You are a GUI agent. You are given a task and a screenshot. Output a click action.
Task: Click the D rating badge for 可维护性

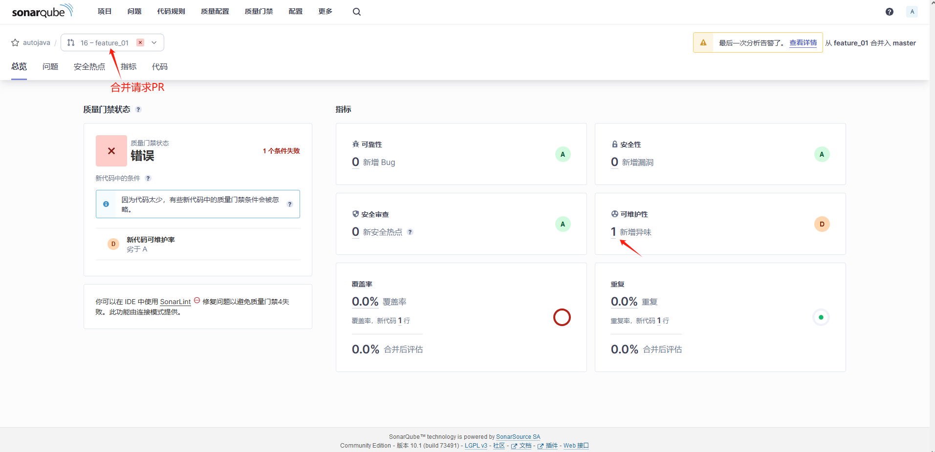click(822, 224)
